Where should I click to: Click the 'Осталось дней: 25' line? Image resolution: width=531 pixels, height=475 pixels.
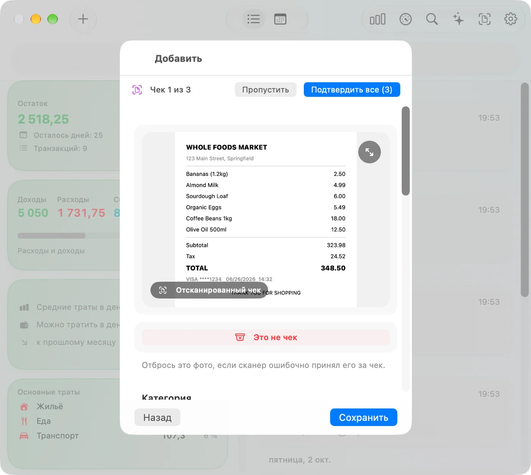pos(61,135)
